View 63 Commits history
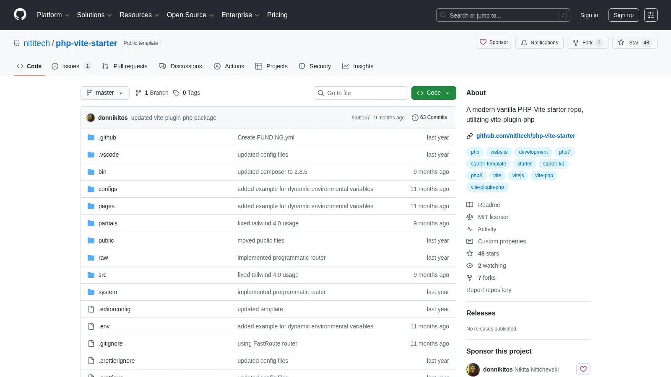The height and width of the screenshot is (377, 671). pyautogui.click(x=429, y=118)
